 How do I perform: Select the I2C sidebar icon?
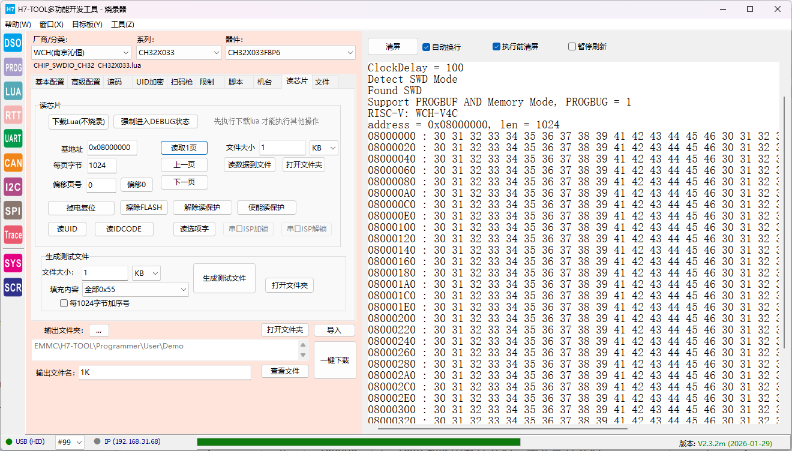coord(13,187)
